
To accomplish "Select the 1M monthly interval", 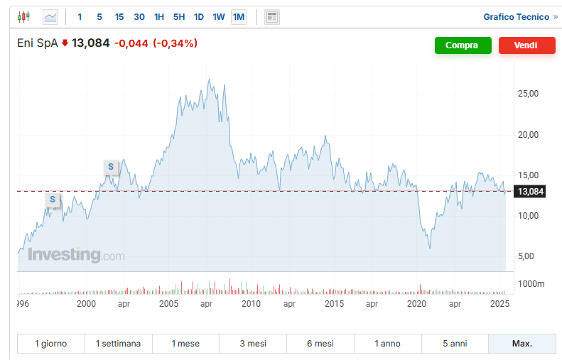I will [239, 17].
